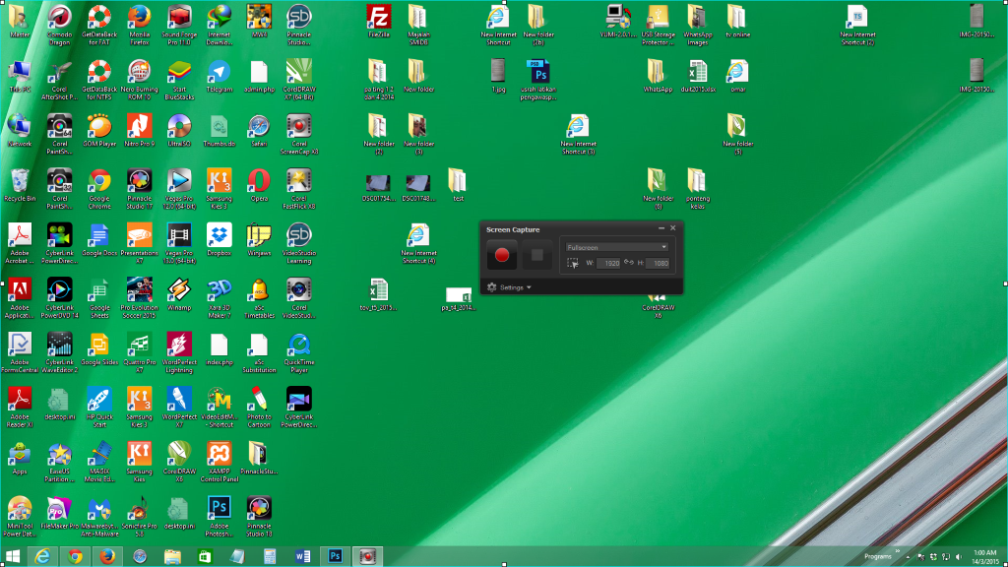1008x567 pixels.
Task: Select the aSc Timetables desktop icon
Action: tap(259, 297)
